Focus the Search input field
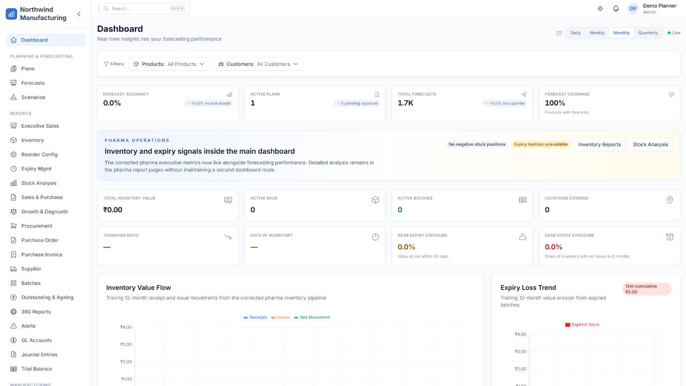 pyautogui.click(x=144, y=9)
